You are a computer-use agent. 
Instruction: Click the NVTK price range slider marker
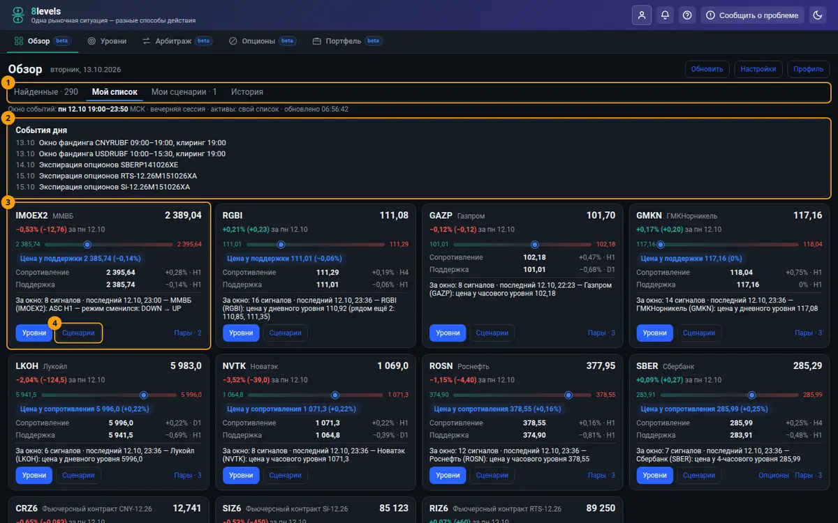click(x=335, y=395)
